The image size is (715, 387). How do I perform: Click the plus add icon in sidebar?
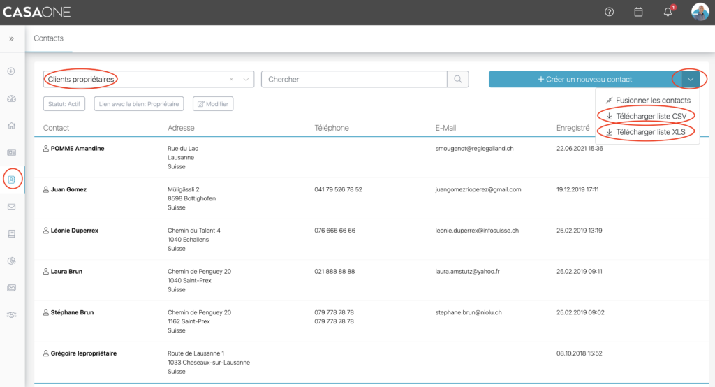[x=12, y=71]
